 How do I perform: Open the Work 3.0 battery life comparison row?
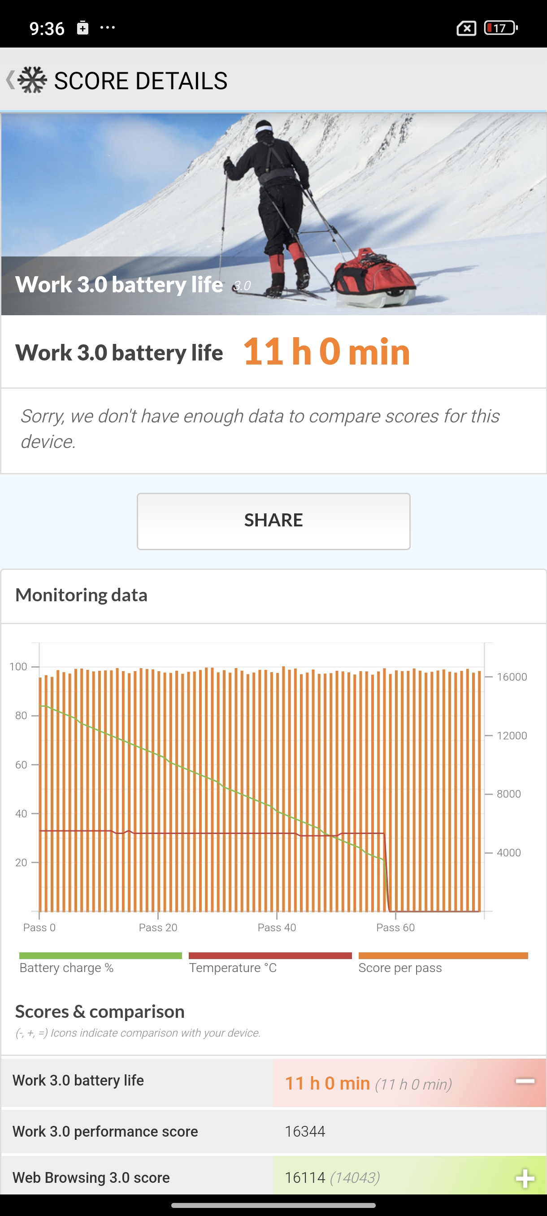[x=274, y=1082]
